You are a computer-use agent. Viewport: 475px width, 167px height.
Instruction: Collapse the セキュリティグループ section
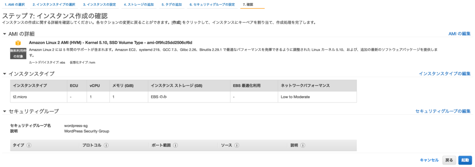click(4, 112)
